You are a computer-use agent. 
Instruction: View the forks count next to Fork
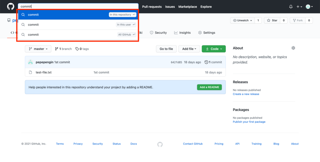[309, 20]
